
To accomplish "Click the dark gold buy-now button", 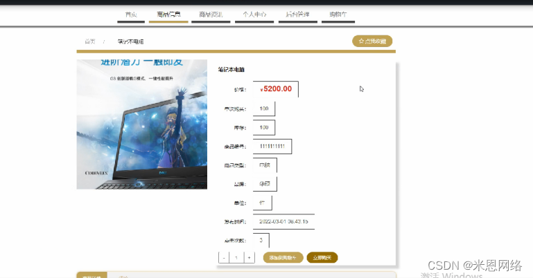I will tap(322, 258).
